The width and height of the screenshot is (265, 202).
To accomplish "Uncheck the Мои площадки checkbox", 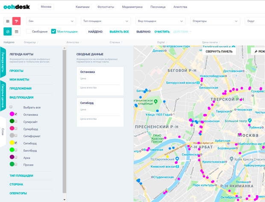I will click(53, 31).
